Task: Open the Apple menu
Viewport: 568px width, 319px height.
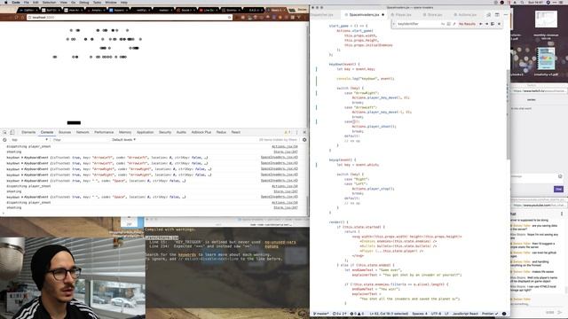Action: (x=6, y=2)
